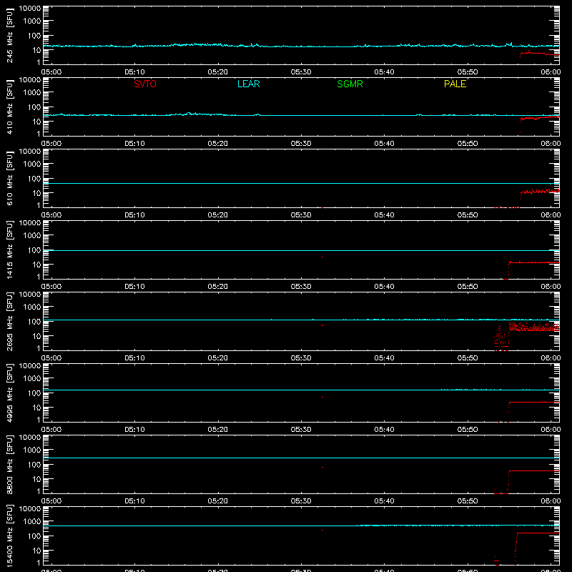Select the "245 MHz [SFU]" axis title
The height and width of the screenshot is (572, 572).
pos(10,36)
